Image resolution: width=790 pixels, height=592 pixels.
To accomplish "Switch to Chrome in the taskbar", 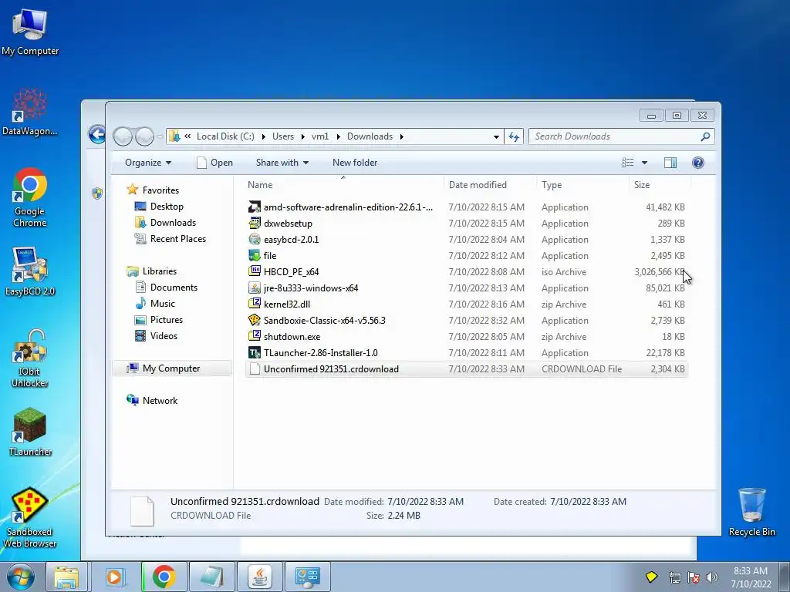I will pos(164,577).
